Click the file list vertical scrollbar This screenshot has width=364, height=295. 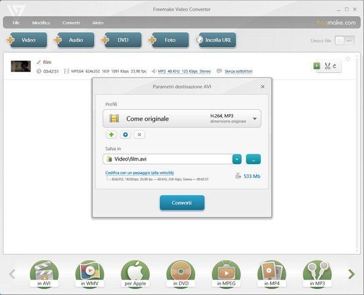[x=357, y=153]
